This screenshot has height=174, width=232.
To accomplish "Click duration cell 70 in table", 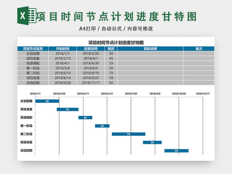I will (x=111, y=73).
